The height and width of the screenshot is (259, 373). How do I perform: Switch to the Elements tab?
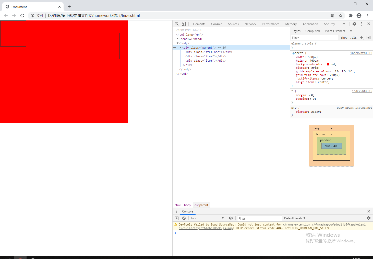pyautogui.click(x=199, y=24)
